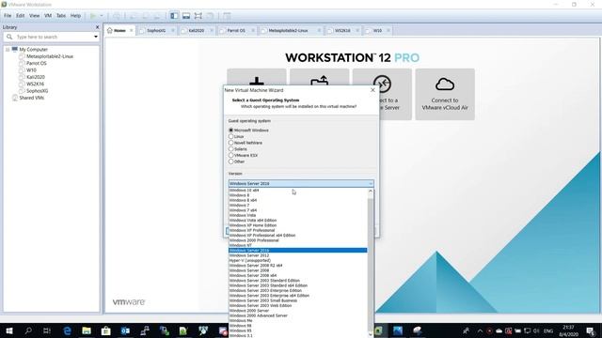Screen dimensions: 602x338
Task: Open the Edit menu
Action: (x=21, y=16)
